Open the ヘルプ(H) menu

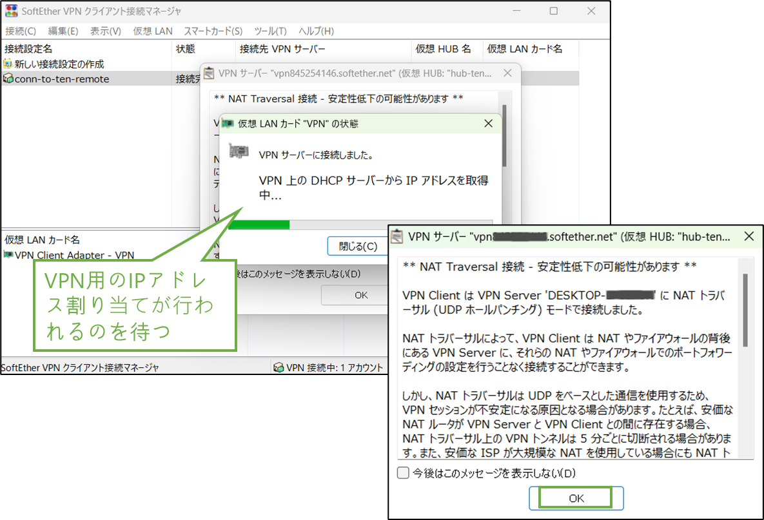316,31
